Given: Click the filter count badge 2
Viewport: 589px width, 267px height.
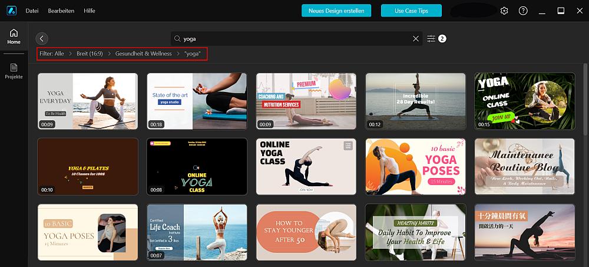Looking at the screenshot, I should coord(442,38).
